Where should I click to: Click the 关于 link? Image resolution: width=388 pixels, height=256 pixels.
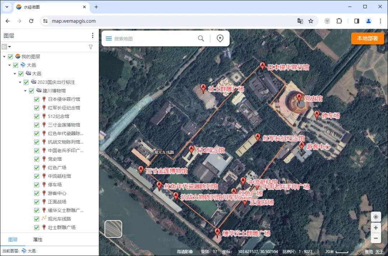tap(379, 252)
